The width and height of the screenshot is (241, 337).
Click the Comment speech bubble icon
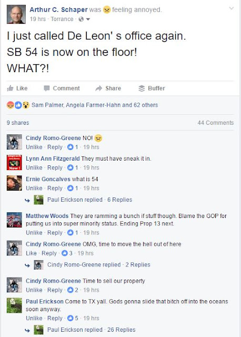[47, 88]
